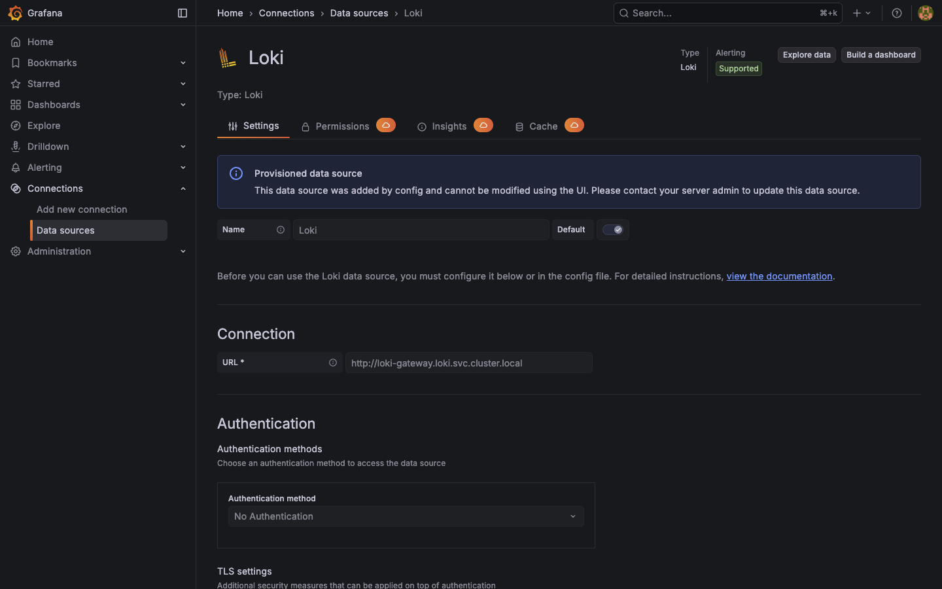Screen dimensions: 942x589
Task: Dock or undock the sidebar menu icon
Action: pyautogui.click(x=183, y=13)
